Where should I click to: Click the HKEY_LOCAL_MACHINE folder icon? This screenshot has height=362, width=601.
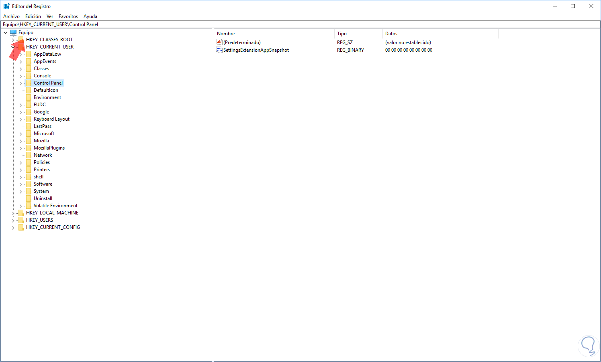pos(21,213)
